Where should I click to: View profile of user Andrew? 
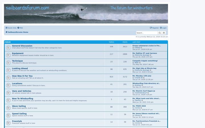[138, 85]
